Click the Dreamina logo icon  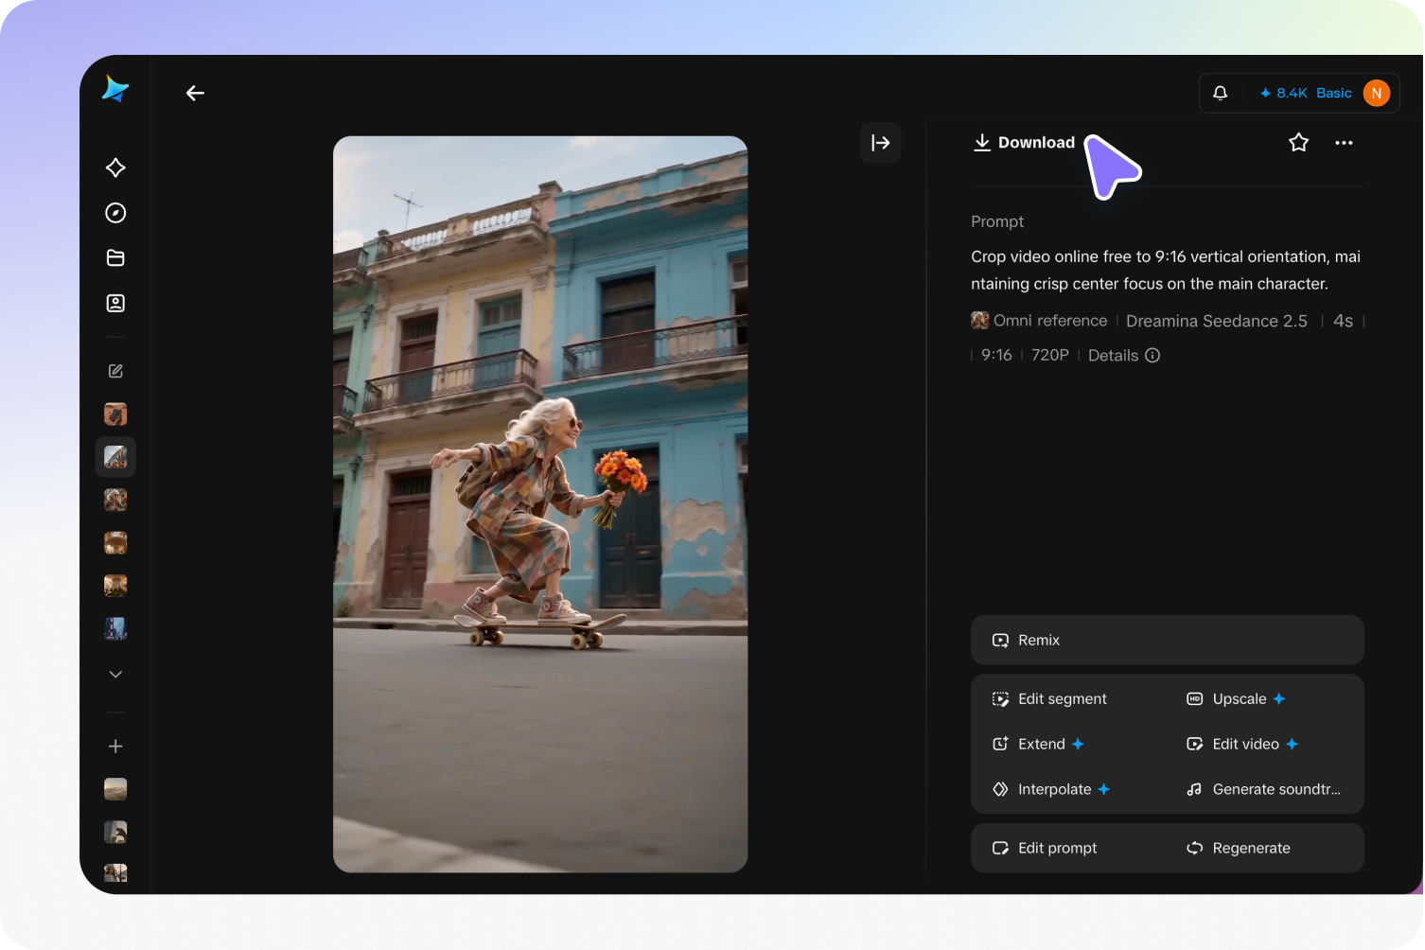tap(115, 89)
